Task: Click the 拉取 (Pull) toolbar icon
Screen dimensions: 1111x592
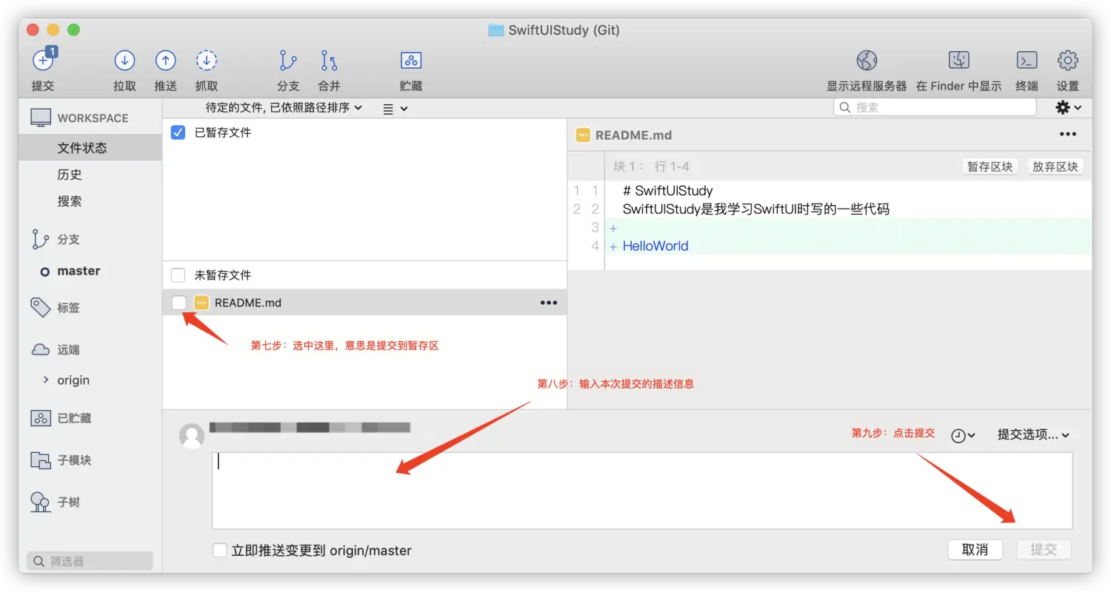Action: tap(124, 61)
